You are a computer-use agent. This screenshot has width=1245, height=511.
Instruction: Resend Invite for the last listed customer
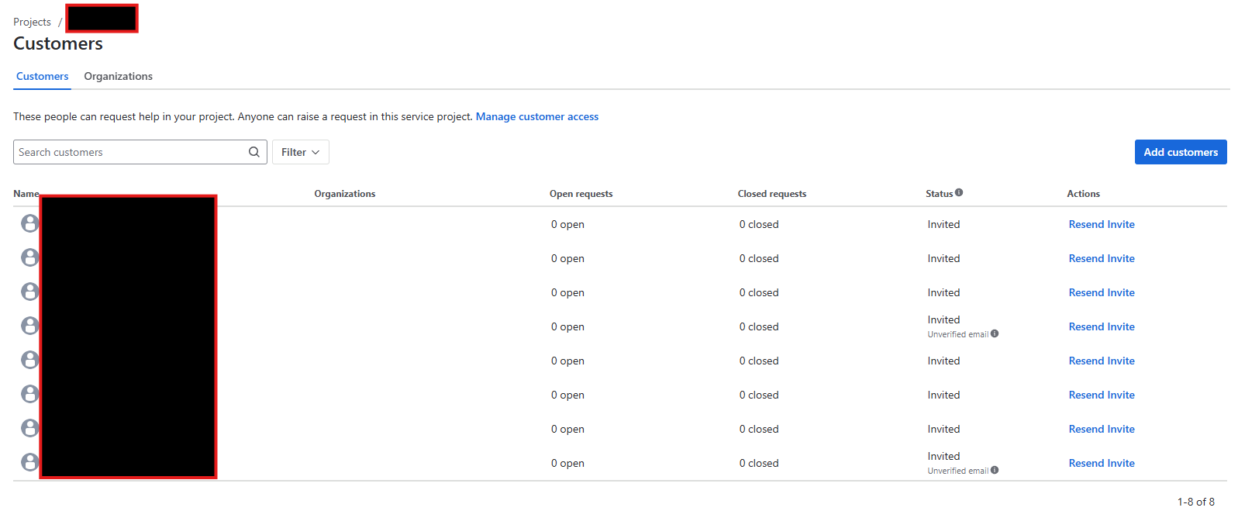tap(1102, 463)
